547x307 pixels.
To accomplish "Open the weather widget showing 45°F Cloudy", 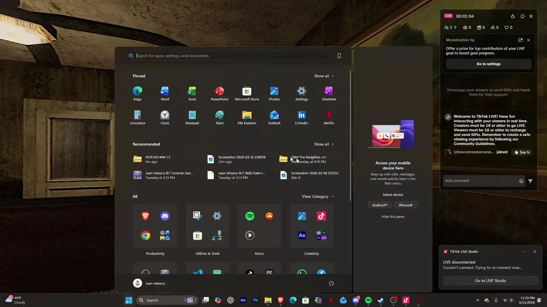I will click(x=15, y=300).
